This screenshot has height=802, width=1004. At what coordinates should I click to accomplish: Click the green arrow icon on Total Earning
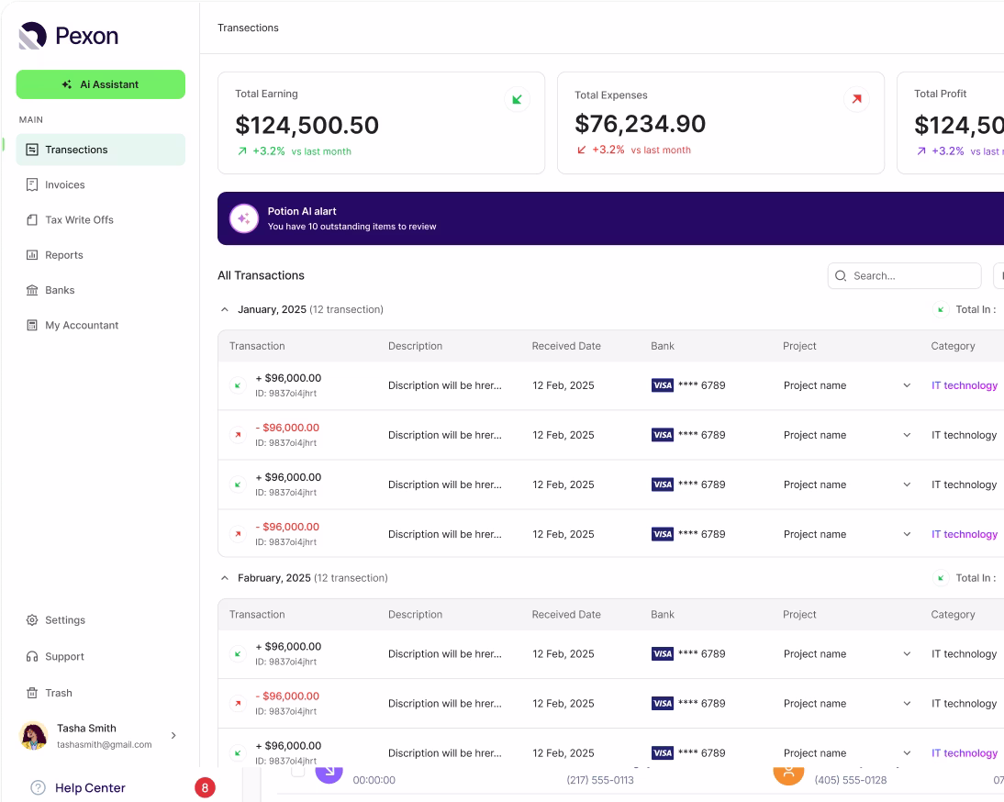click(x=518, y=99)
